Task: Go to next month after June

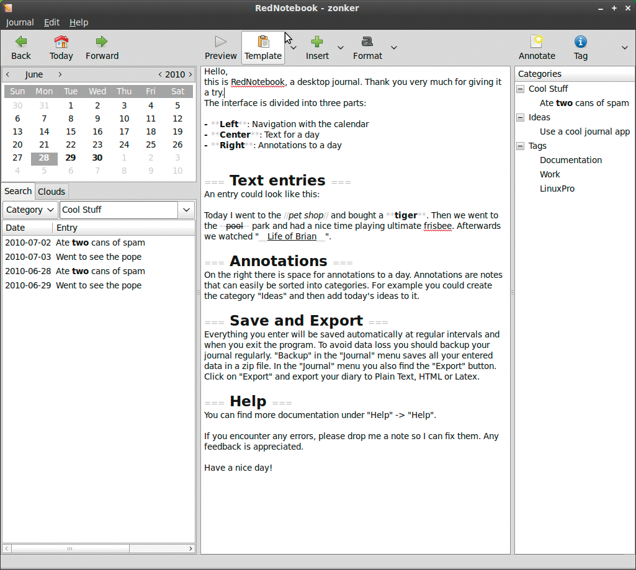Action: tap(60, 74)
